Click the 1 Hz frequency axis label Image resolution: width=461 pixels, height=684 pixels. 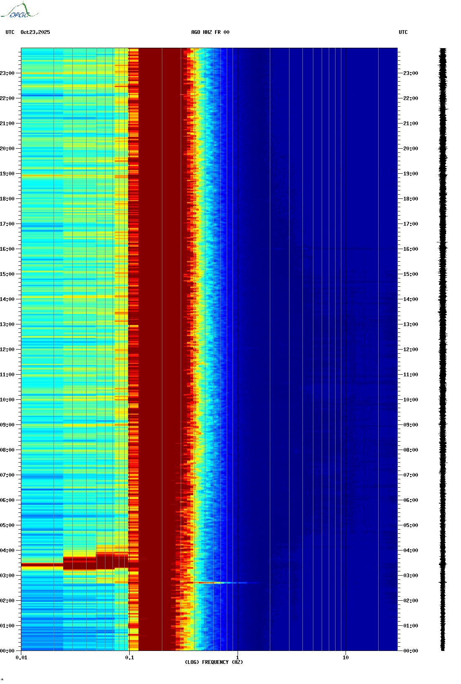(238, 658)
